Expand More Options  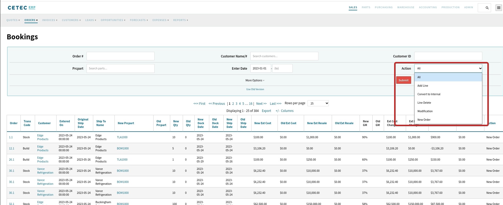click(x=255, y=80)
